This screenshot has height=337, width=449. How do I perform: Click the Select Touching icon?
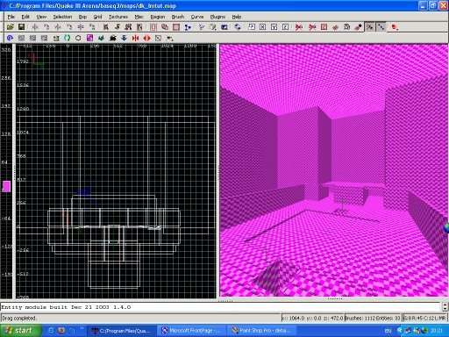(x=117, y=27)
